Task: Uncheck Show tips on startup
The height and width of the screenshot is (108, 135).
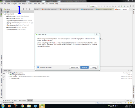Action: click(x=38, y=67)
